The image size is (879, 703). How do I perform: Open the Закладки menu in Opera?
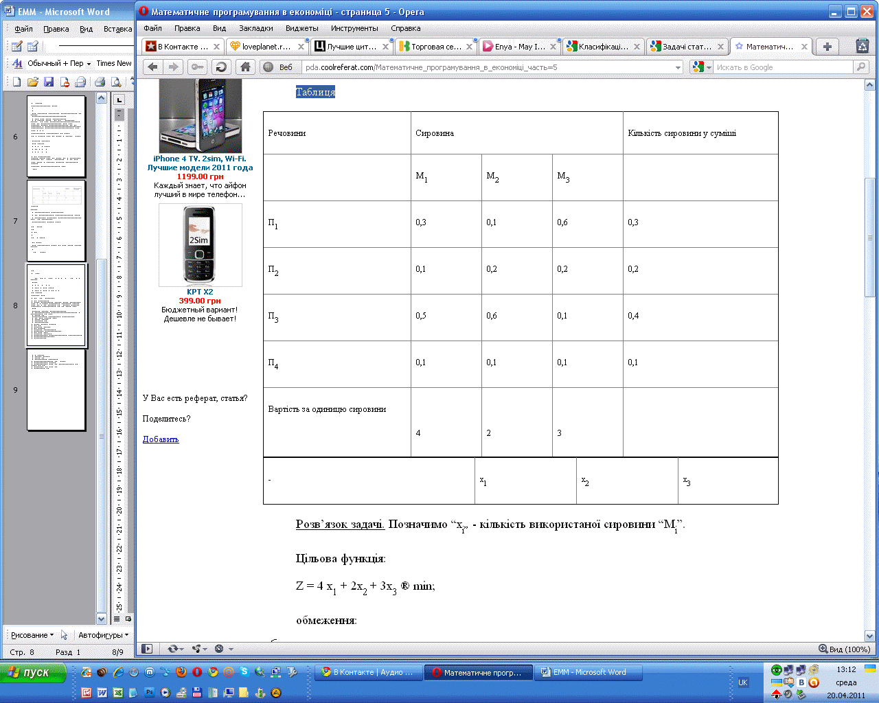tap(255, 28)
